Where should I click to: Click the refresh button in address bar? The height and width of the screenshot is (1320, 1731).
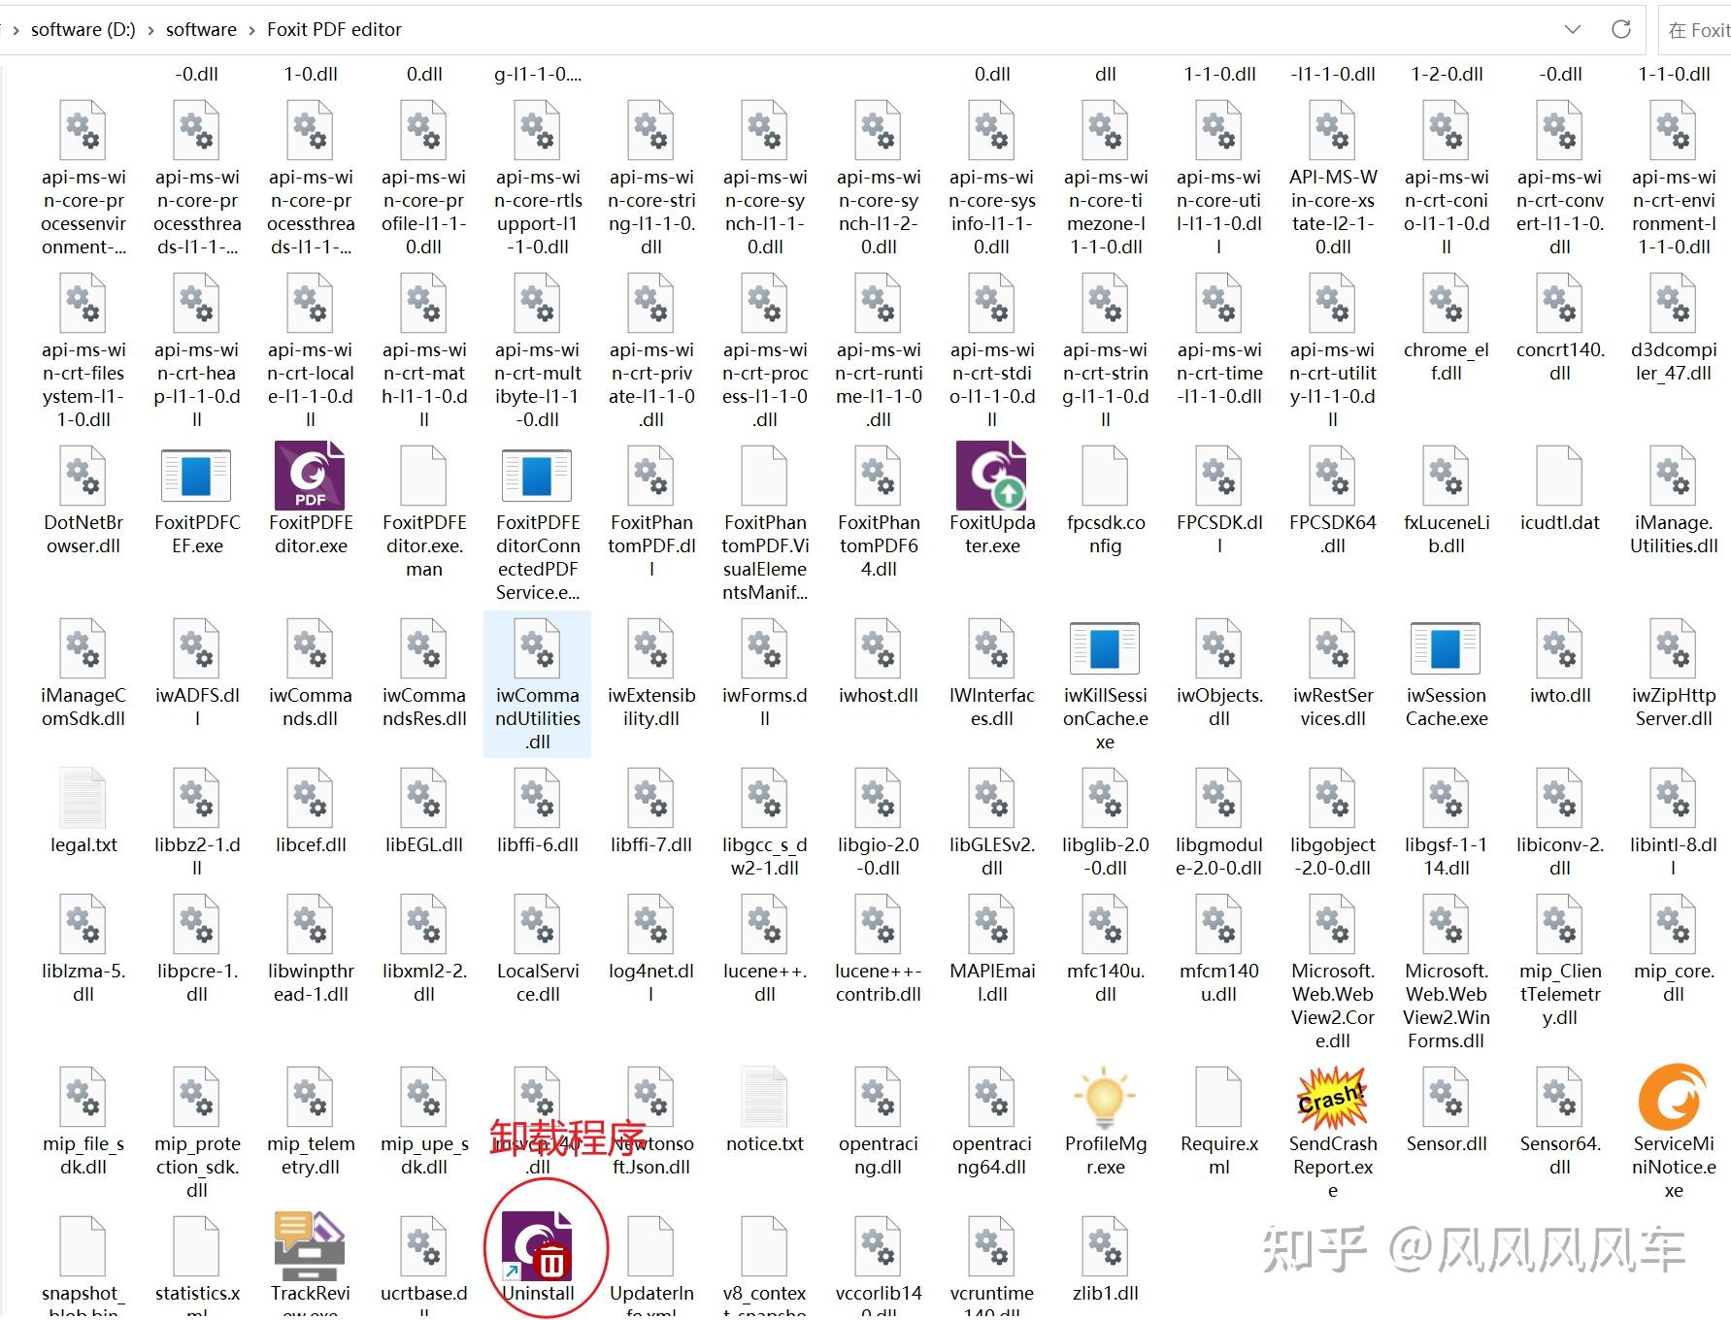[1620, 29]
